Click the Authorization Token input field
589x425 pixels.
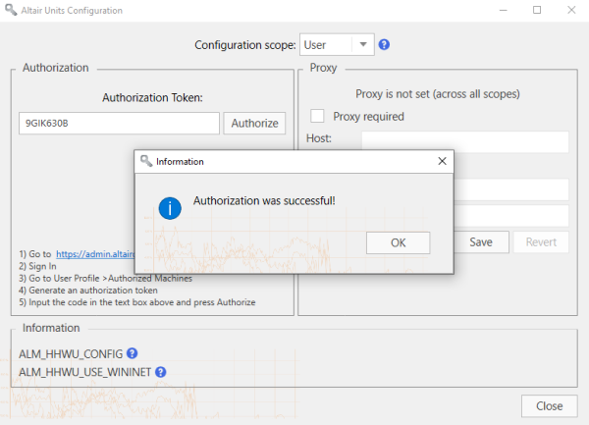click(x=119, y=123)
